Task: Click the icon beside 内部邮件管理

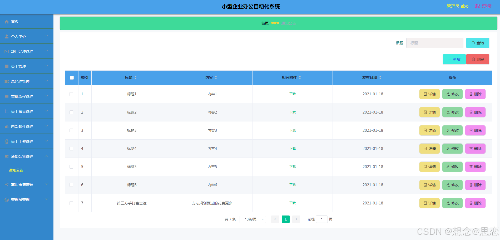Action: tap(7, 127)
